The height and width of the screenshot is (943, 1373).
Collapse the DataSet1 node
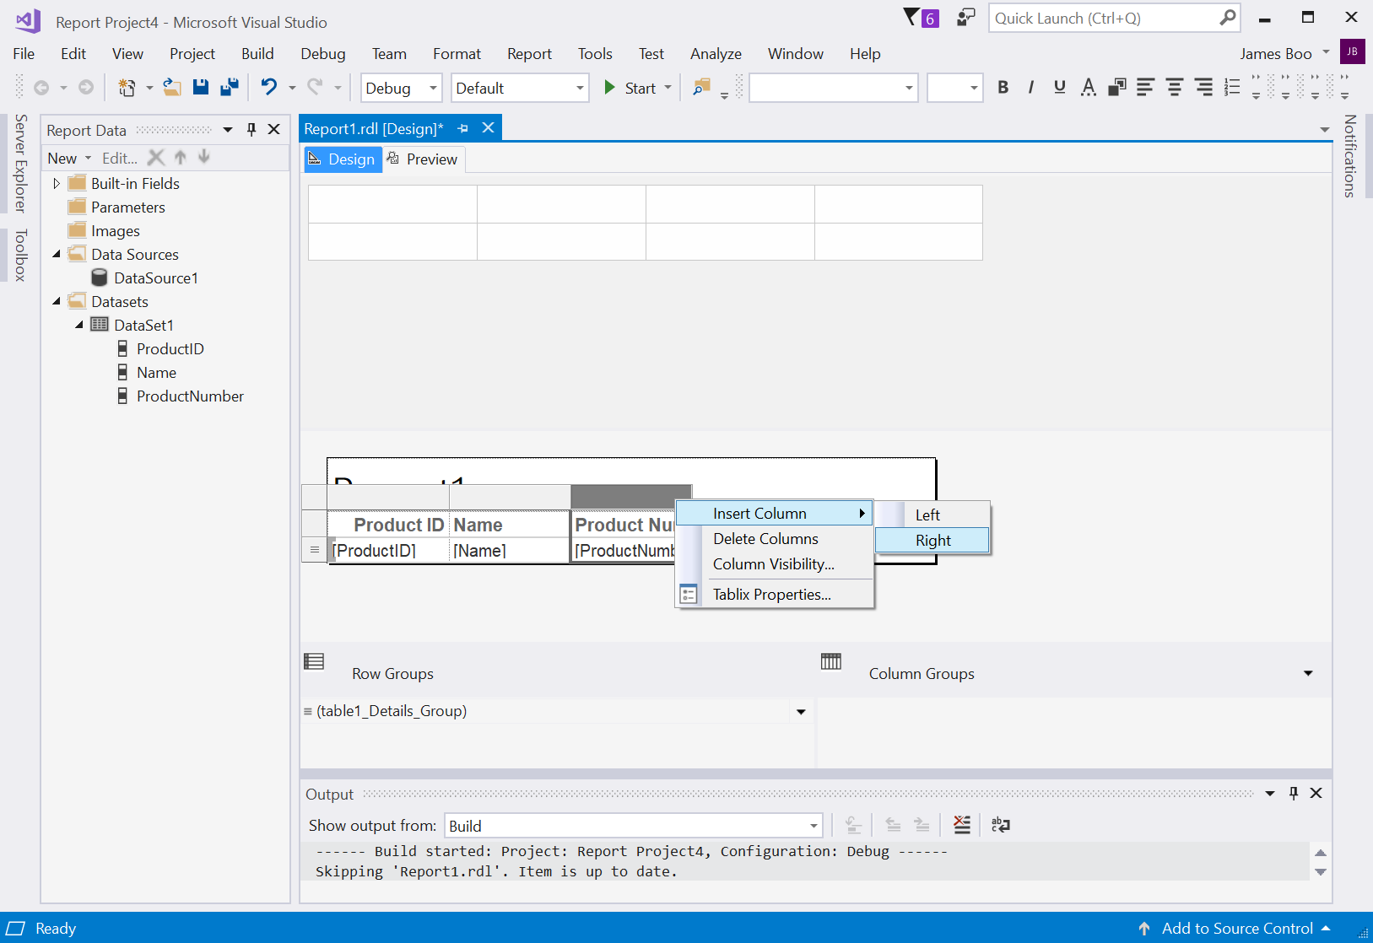[79, 325]
